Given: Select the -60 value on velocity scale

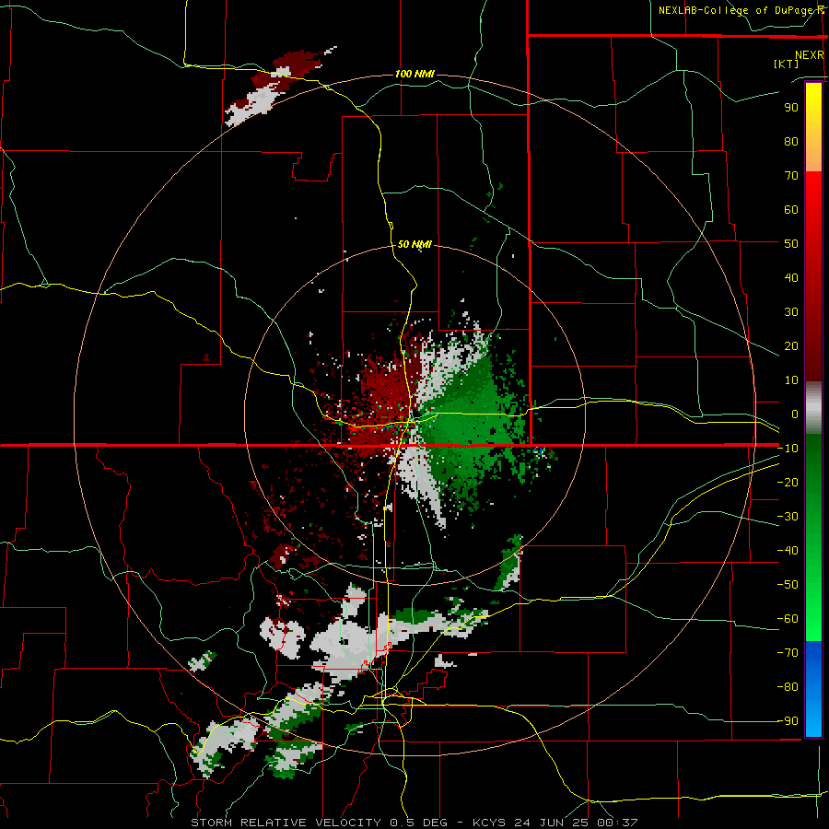Looking at the screenshot, I should click(788, 619).
